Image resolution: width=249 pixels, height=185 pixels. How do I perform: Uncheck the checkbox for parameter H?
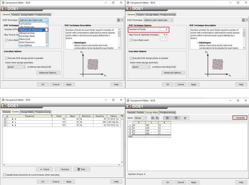pos(5,119)
